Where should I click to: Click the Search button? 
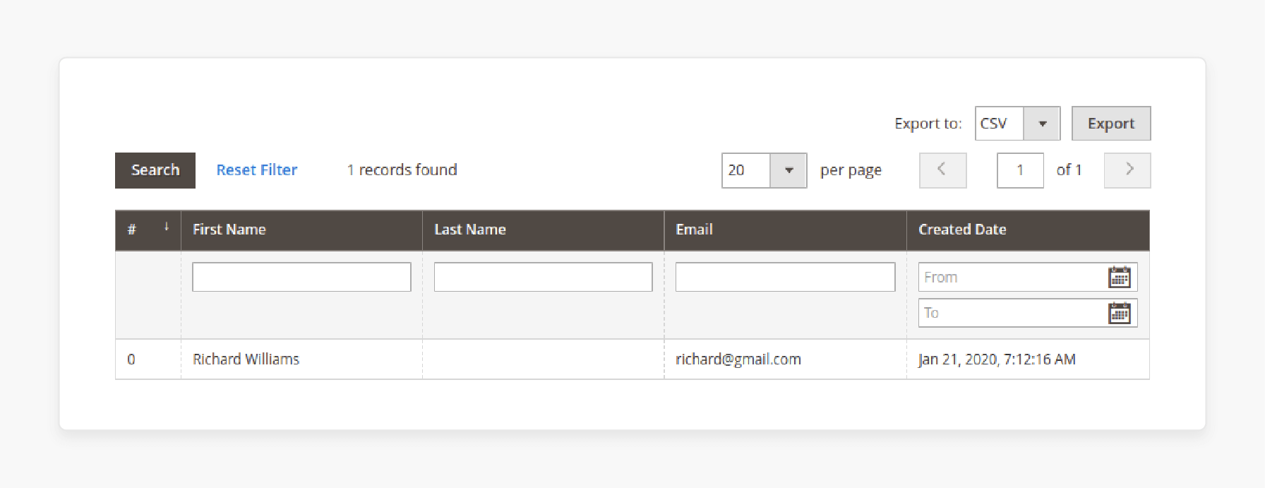pos(155,170)
